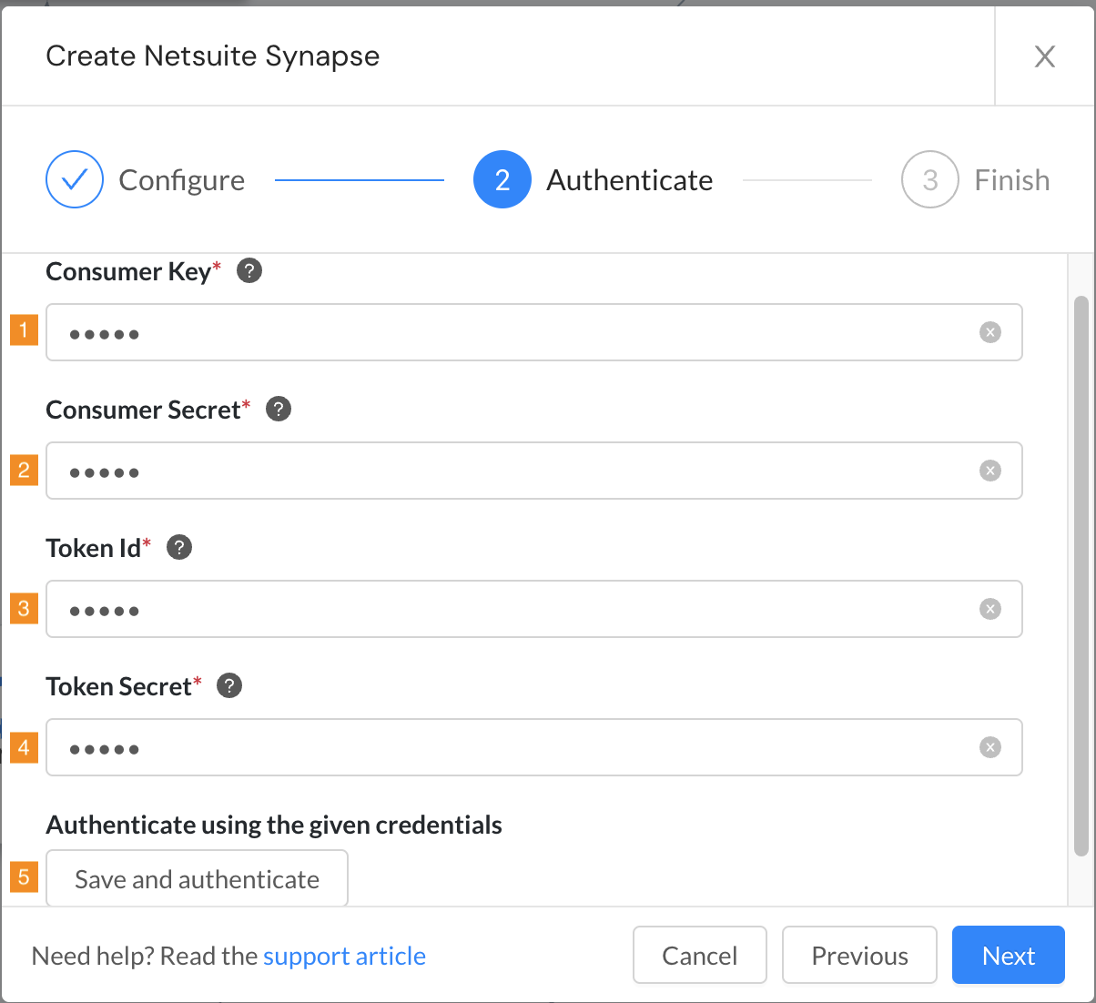
Task: Focus the Token Id input field
Action: tap(534, 609)
